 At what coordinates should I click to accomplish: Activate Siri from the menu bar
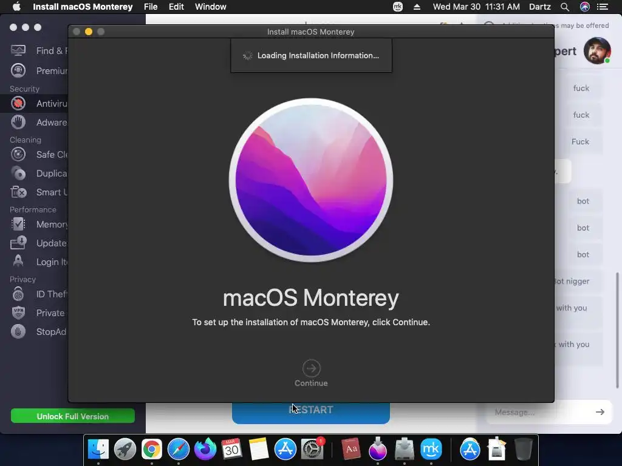(585, 7)
